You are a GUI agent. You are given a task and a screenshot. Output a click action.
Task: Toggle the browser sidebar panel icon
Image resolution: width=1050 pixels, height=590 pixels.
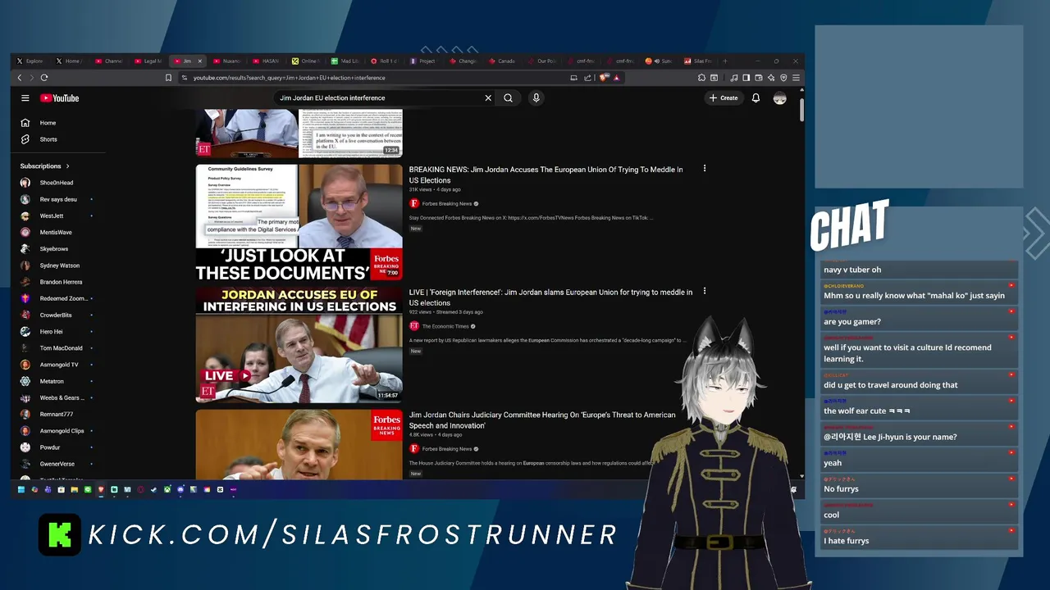(x=746, y=78)
